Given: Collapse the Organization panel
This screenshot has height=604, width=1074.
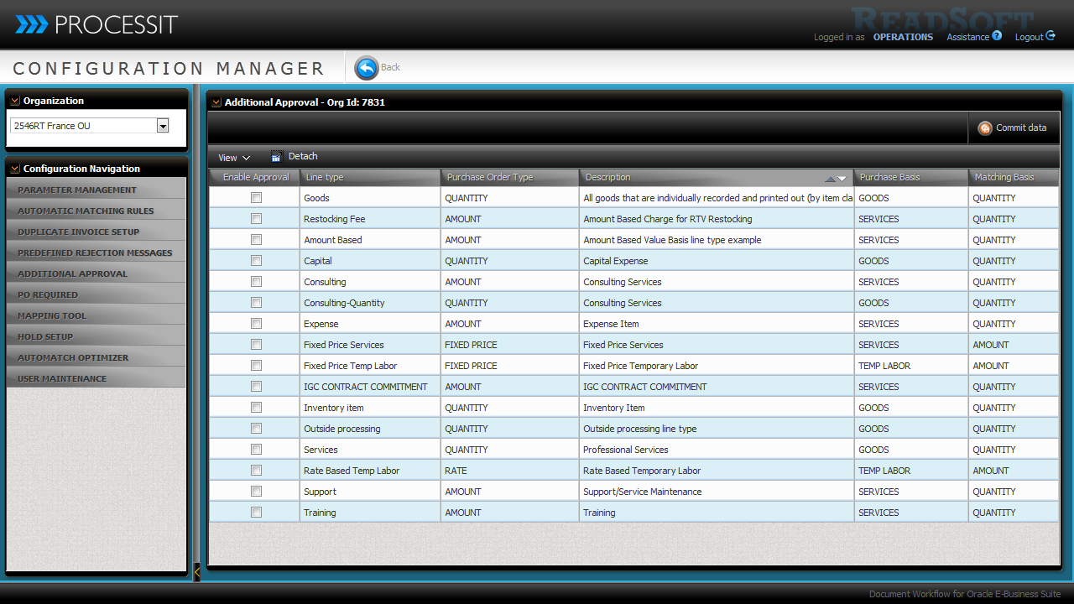Looking at the screenshot, I should click(x=15, y=101).
